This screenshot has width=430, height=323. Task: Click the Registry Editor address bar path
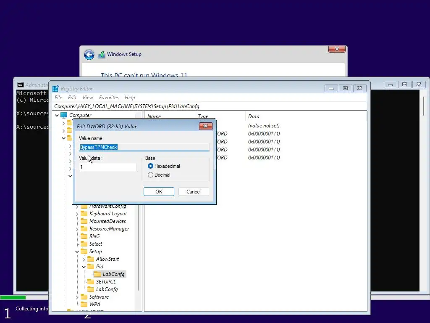[x=210, y=106]
